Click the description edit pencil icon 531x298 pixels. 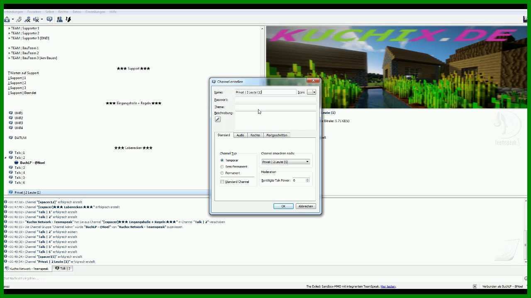(218, 119)
